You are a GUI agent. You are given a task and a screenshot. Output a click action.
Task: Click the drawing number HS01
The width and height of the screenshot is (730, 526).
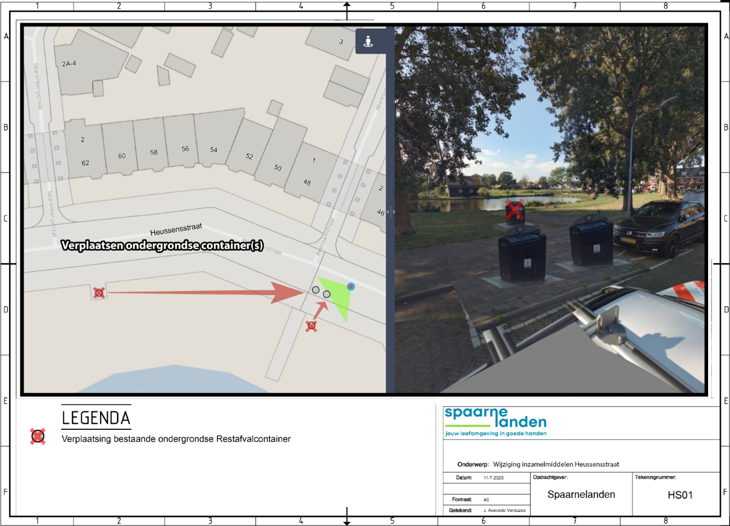point(680,495)
